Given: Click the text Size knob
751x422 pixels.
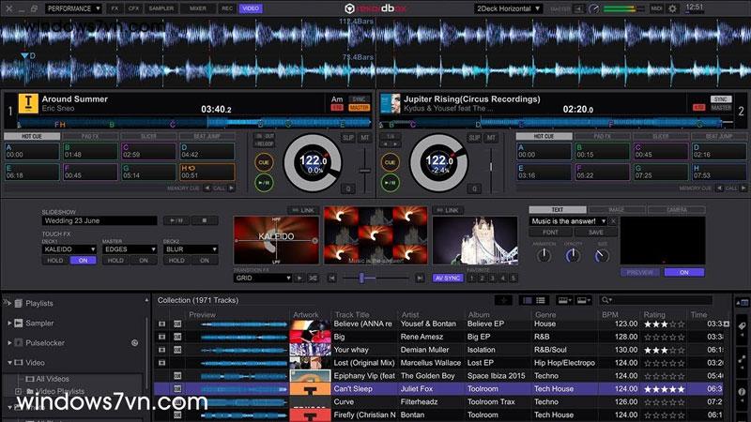Looking at the screenshot, I should coord(602,255).
